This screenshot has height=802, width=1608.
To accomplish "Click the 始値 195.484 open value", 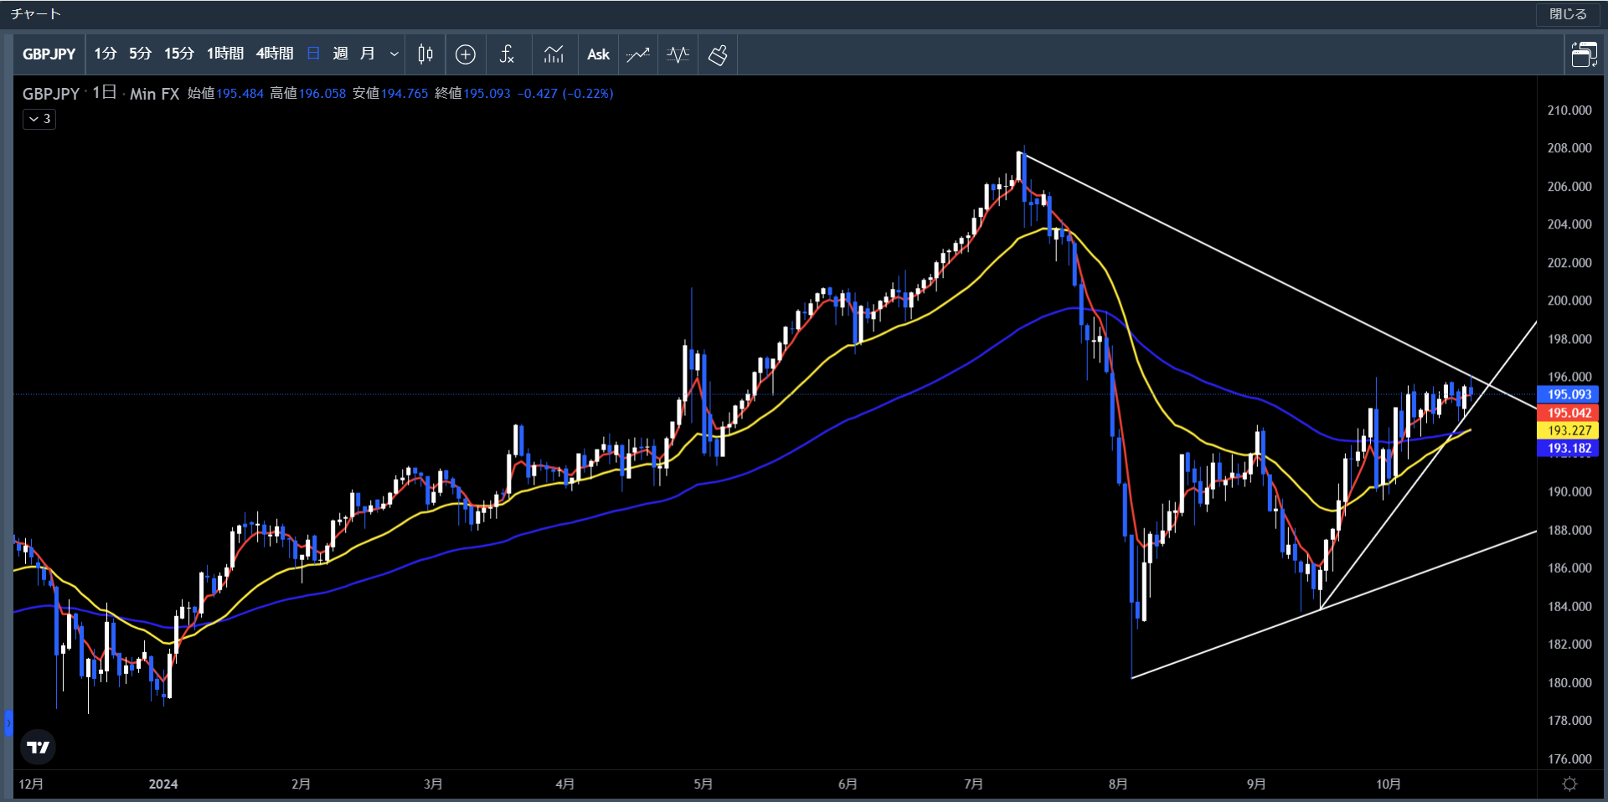I will (225, 94).
